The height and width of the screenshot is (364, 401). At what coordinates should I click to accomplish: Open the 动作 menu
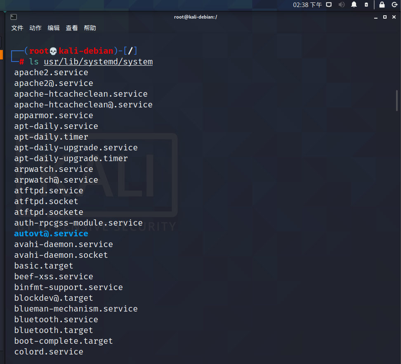pyautogui.click(x=35, y=28)
